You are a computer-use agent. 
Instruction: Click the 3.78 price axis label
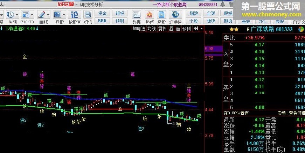point(209,135)
